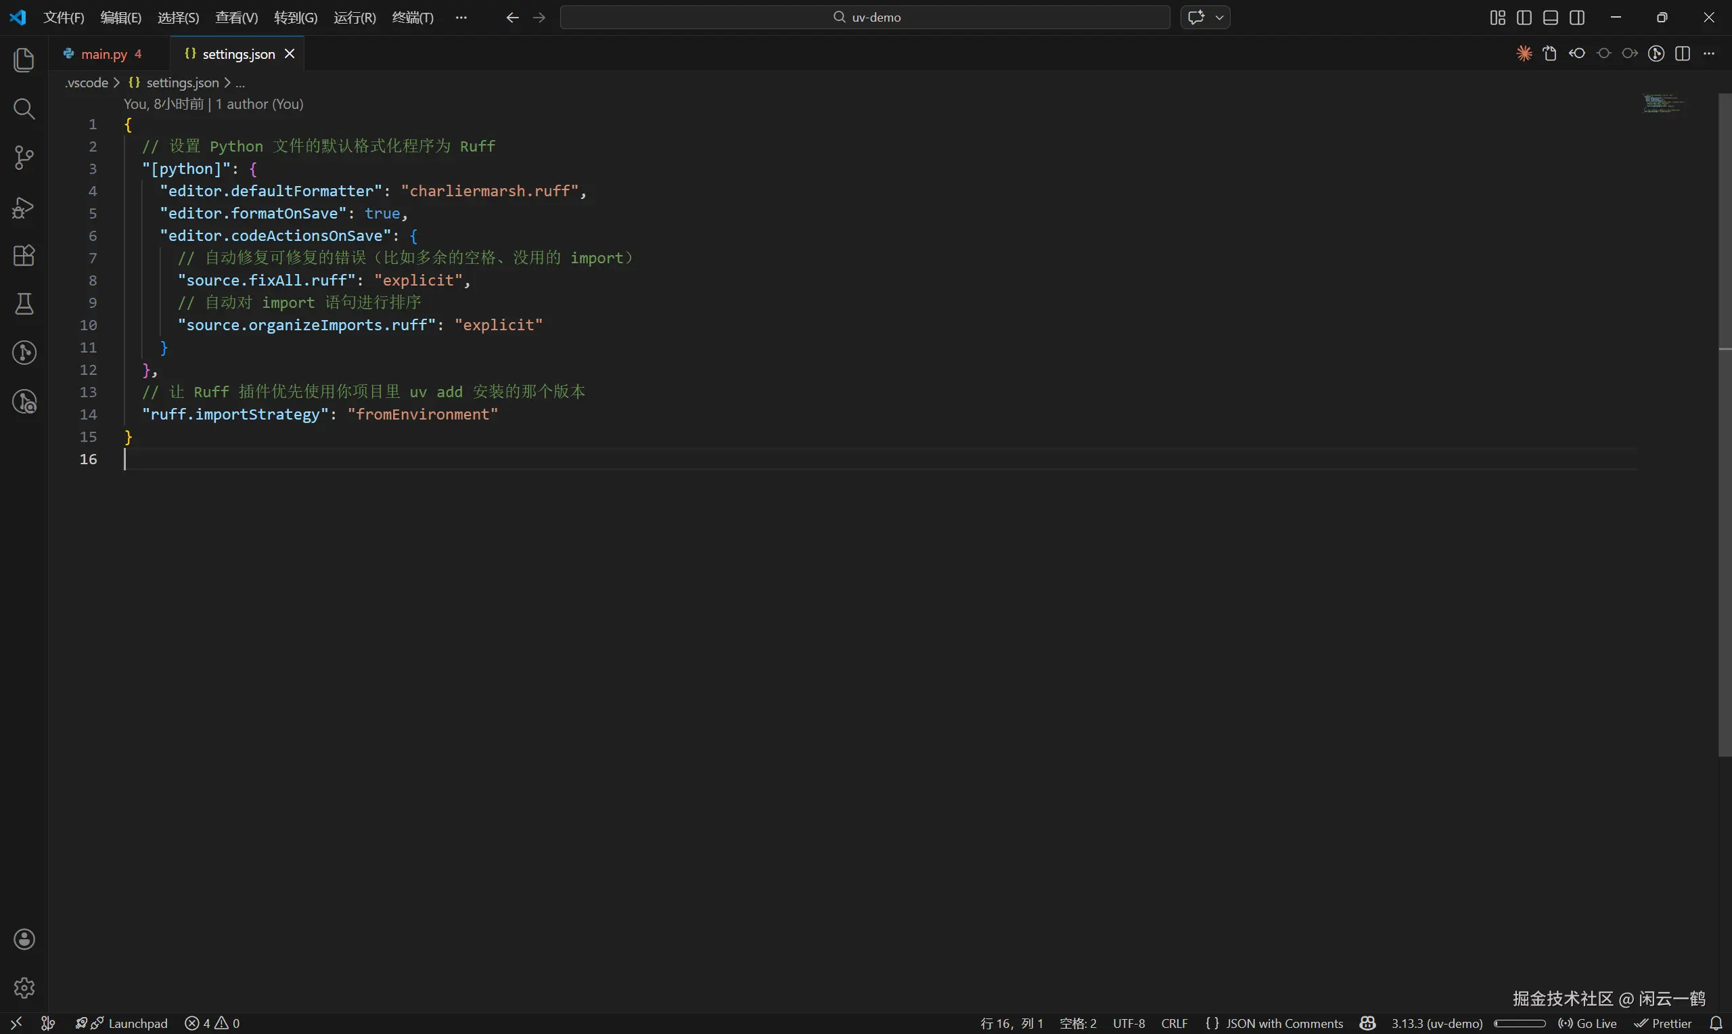Click the uv-demo command center search box

[865, 18]
